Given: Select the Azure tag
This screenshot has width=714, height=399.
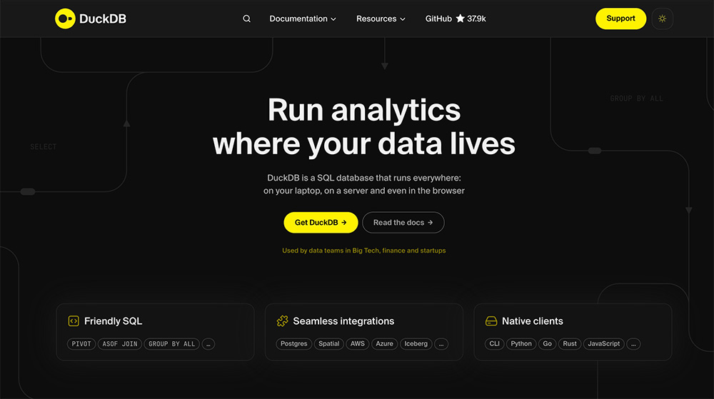Looking at the screenshot, I should [384, 344].
